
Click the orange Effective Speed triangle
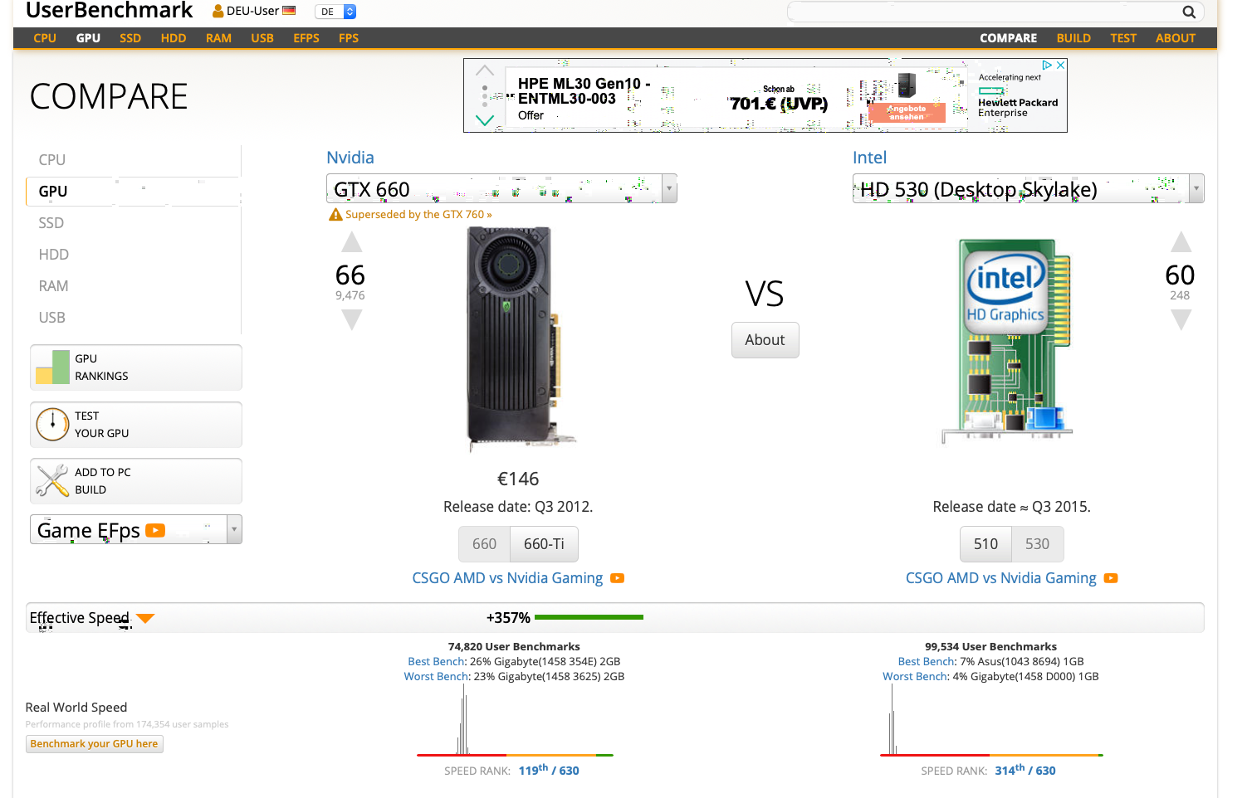click(x=145, y=619)
